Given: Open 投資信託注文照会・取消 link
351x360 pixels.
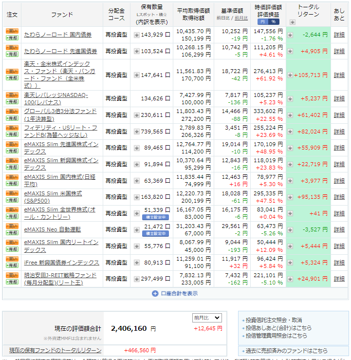Looking at the screenshot, I should tap(274, 320).
